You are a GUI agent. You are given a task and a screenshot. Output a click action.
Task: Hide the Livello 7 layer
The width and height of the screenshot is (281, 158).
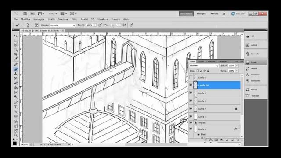click(191, 109)
